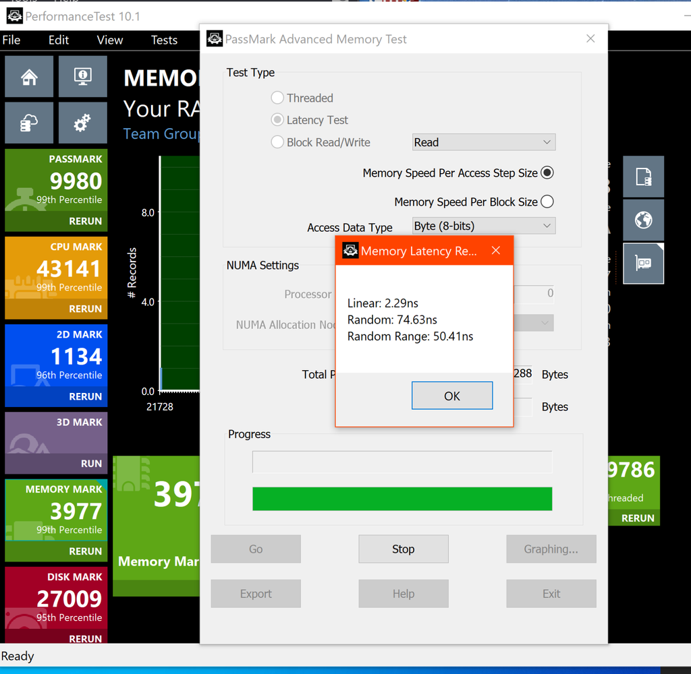Viewport: 691px width, 674px height.
Task: Open the File menu
Action: tap(11, 40)
